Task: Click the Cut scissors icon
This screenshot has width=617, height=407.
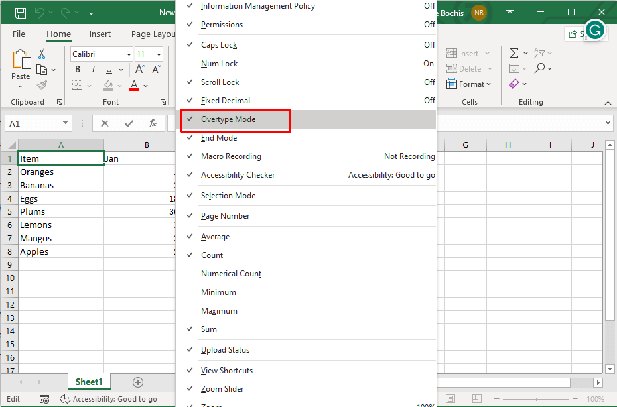Action: coord(42,54)
